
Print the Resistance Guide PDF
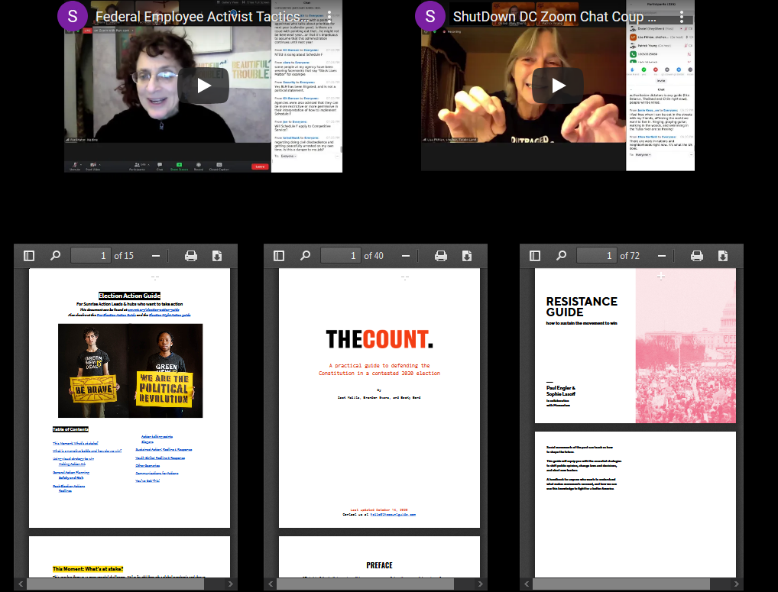coord(697,256)
